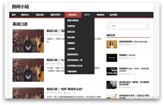The height and width of the screenshot is (105, 164).
Task: Click the clock icon under the tarmac article
Action: 120,58
